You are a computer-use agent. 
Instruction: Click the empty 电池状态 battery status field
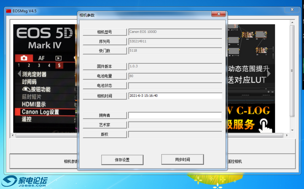(175, 85)
